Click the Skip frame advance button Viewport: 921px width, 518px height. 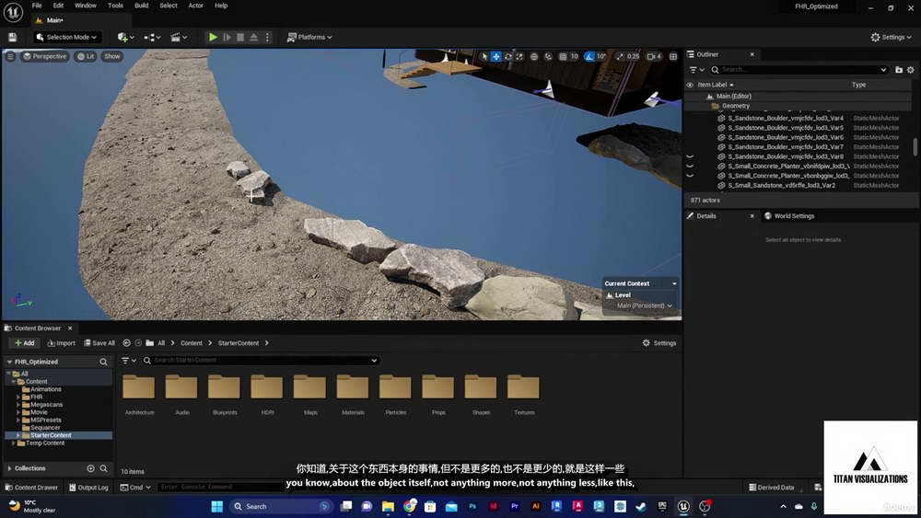[x=227, y=37]
